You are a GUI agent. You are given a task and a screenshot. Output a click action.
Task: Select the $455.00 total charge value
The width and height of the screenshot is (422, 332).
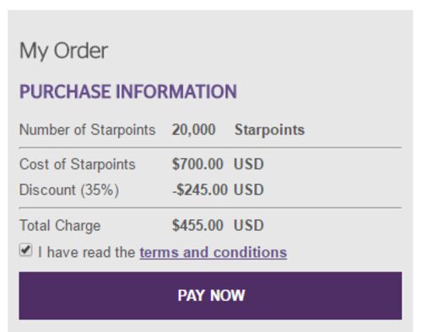pos(197,225)
